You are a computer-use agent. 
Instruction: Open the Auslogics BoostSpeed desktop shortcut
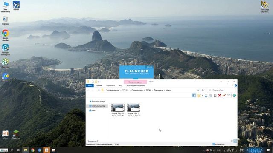[6, 50]
